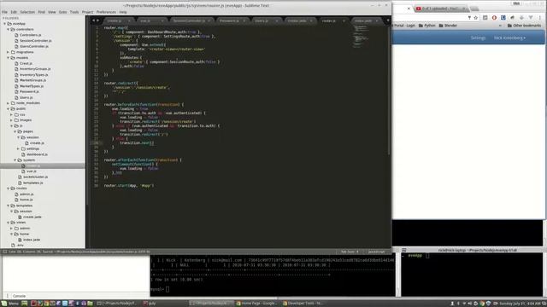
Task: Open dashboard.js file
Action: 37,154
